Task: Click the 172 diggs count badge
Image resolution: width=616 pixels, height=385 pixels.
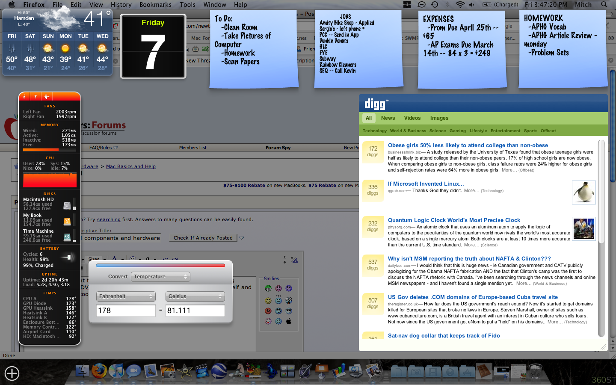Action: coord(373,151)
